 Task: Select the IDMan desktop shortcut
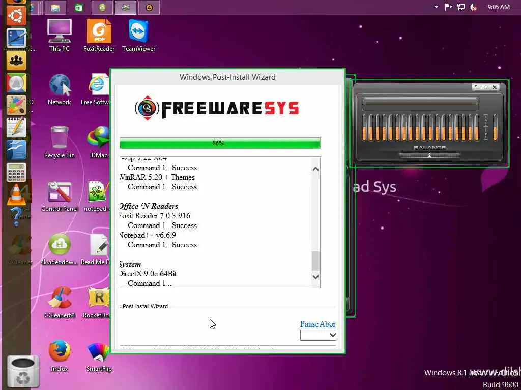pyautogui.click(x=98, y=142)
